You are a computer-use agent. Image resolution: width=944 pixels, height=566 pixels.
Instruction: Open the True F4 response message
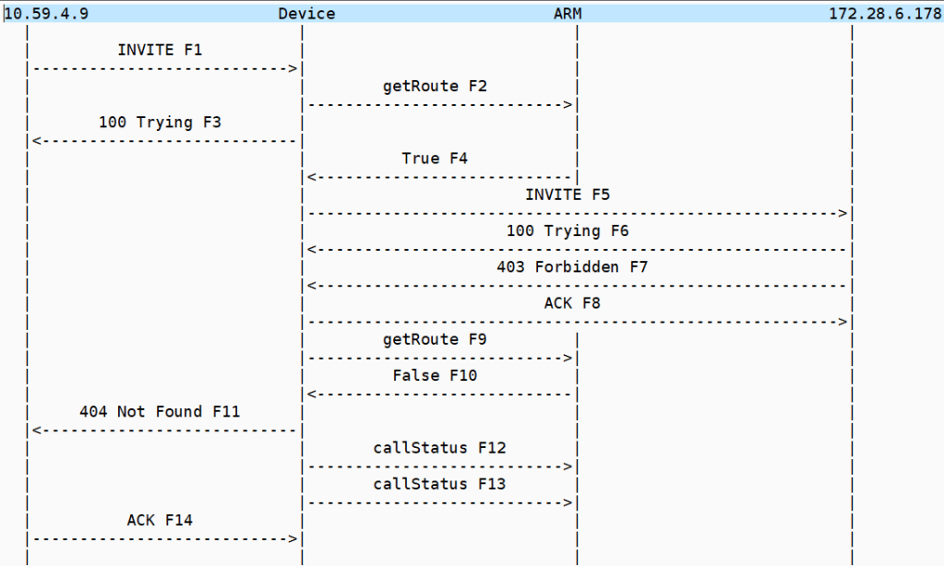point(435,159)
